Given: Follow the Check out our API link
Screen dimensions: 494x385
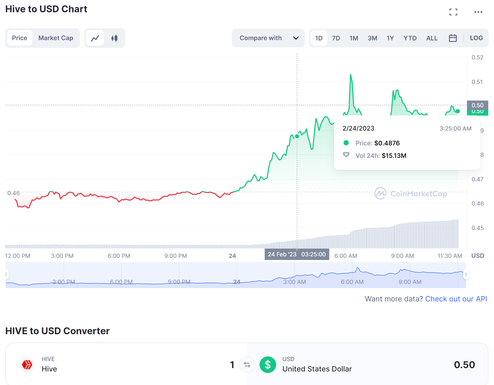Looking at the screenshot, I should [456, 299].
